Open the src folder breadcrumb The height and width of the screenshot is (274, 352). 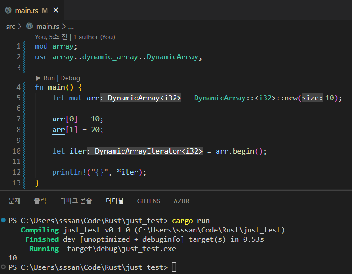10,27
